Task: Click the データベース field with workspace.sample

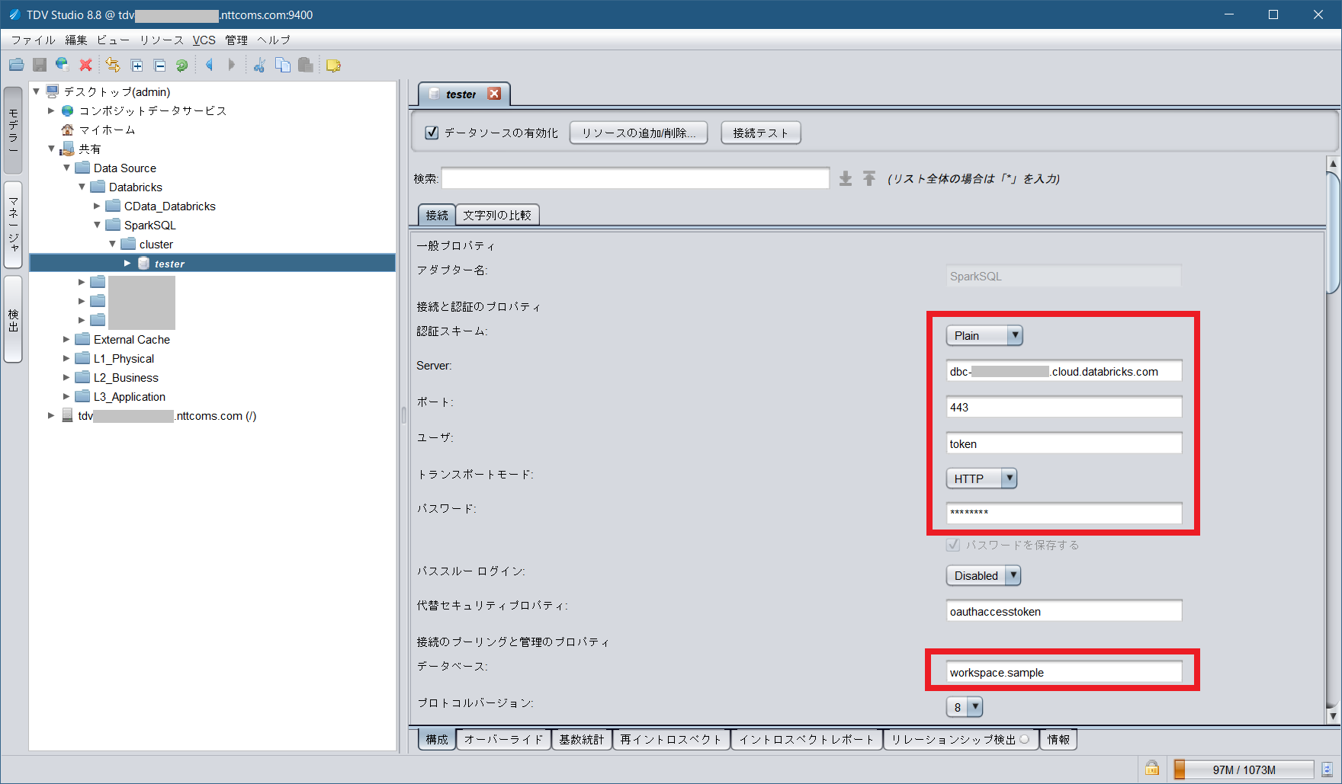Action: [x=1064, y=672]
